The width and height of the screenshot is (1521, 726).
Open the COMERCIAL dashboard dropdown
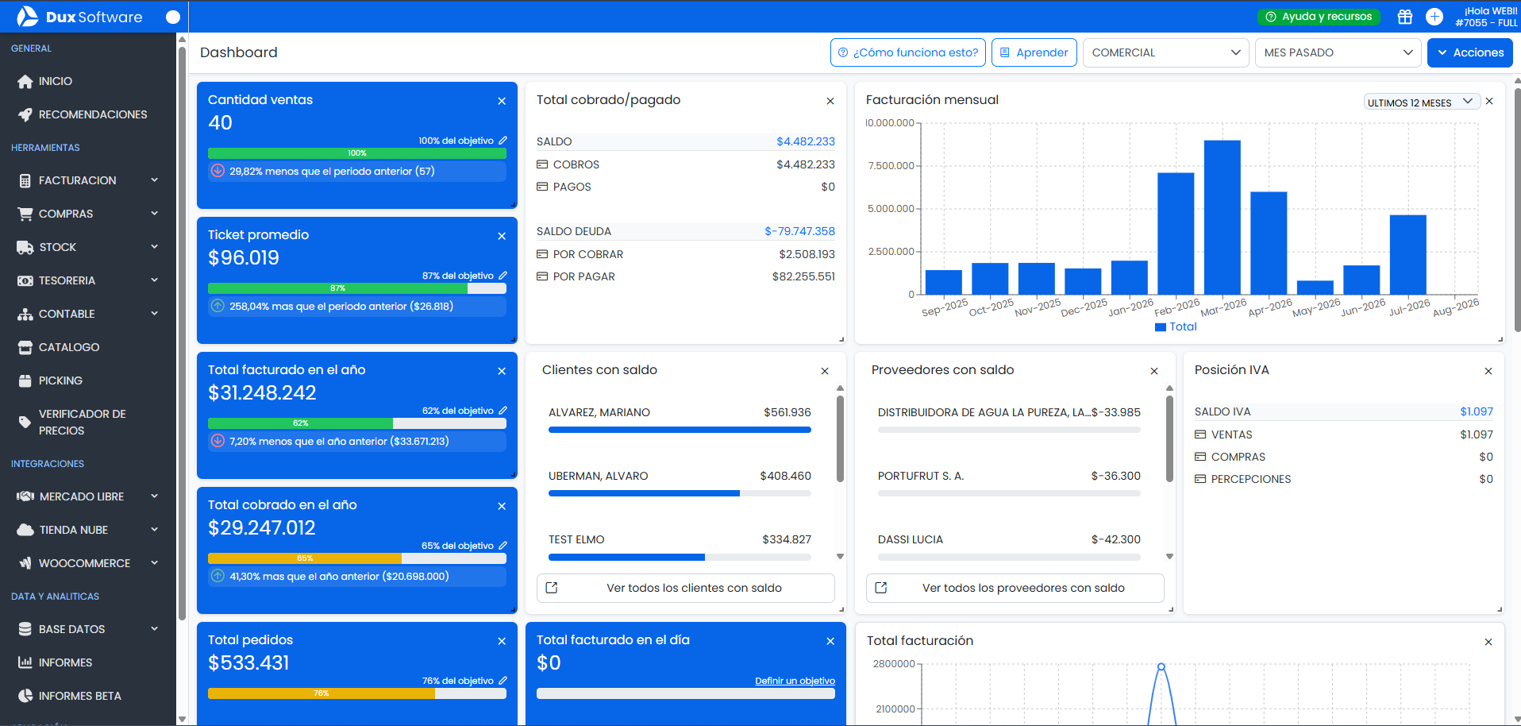pos(1165,52)
